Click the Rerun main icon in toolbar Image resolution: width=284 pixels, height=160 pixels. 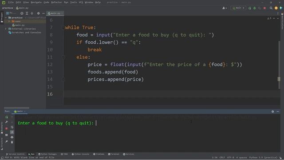[249, 8]
